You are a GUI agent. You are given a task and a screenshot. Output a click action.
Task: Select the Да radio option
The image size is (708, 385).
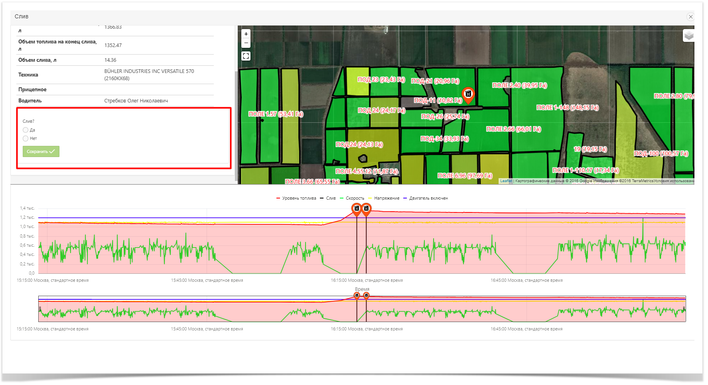(x=26, y=130)
